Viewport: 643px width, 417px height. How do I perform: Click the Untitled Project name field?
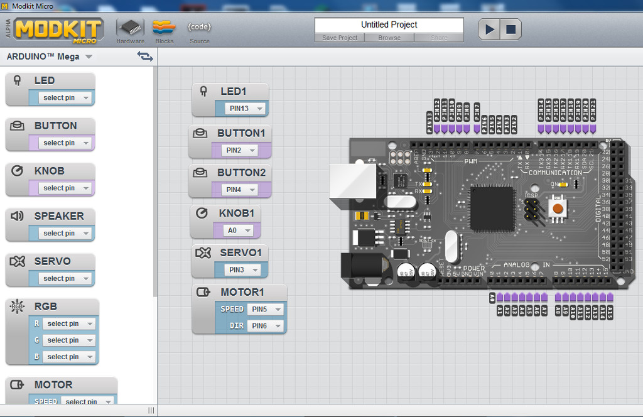click(x=389, y=25)
